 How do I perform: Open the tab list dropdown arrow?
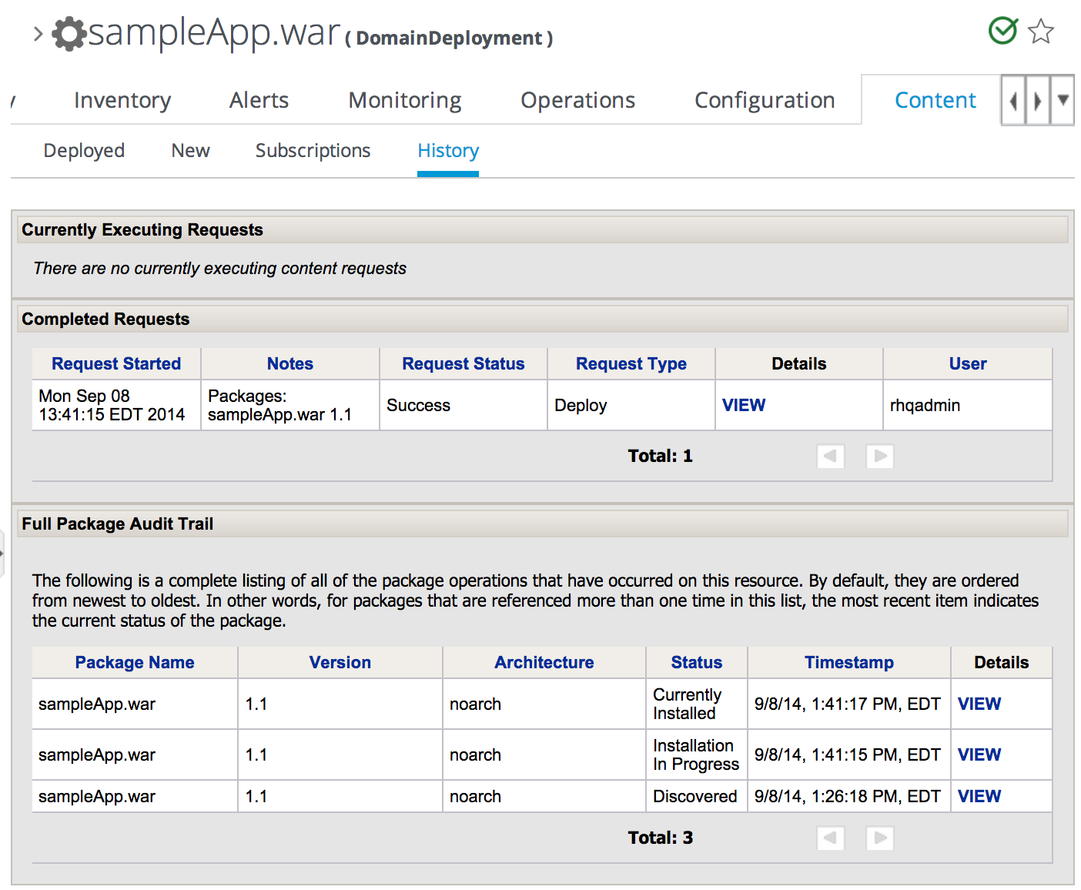(1063, 99)
